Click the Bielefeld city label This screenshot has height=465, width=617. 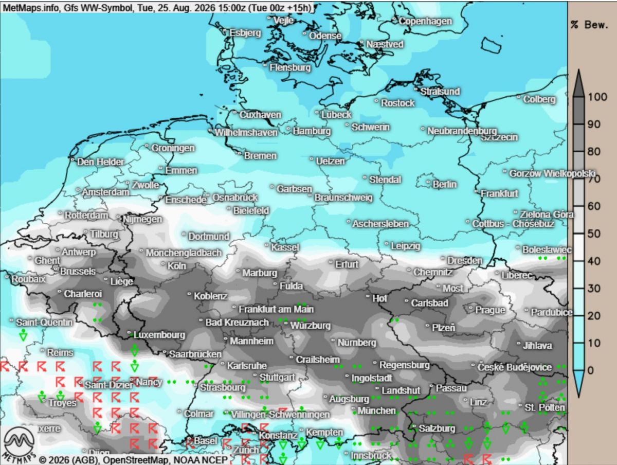(251, 210)
